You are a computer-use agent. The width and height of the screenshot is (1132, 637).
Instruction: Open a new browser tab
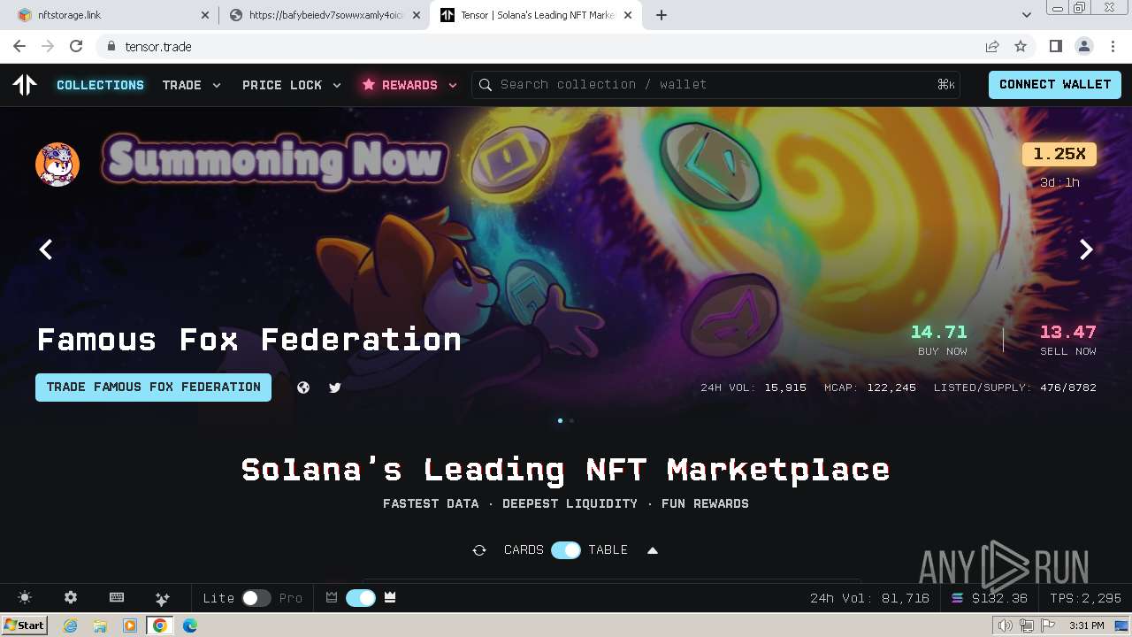[662, 15]
